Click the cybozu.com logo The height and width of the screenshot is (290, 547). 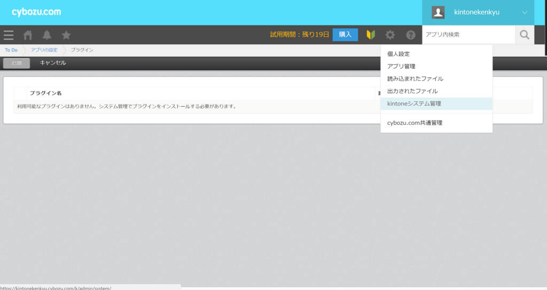click(x=36, y=12)
